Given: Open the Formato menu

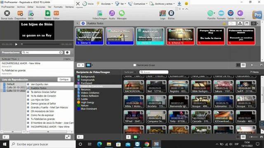Looking at the screenshot, I should 58,7.
